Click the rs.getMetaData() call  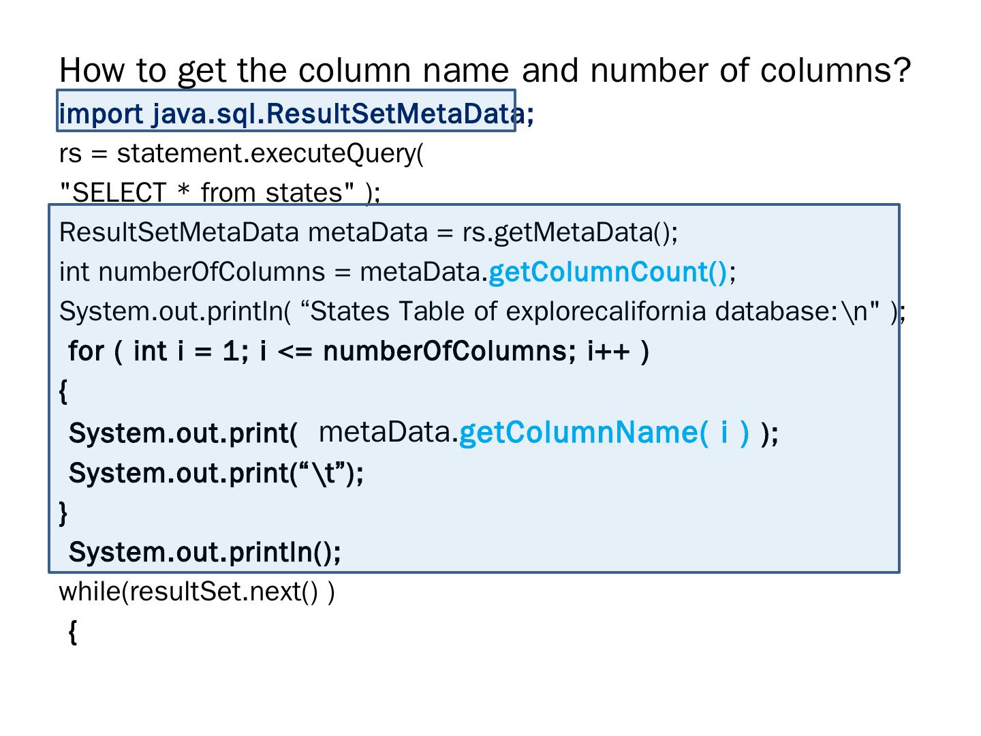coord(570,232)
